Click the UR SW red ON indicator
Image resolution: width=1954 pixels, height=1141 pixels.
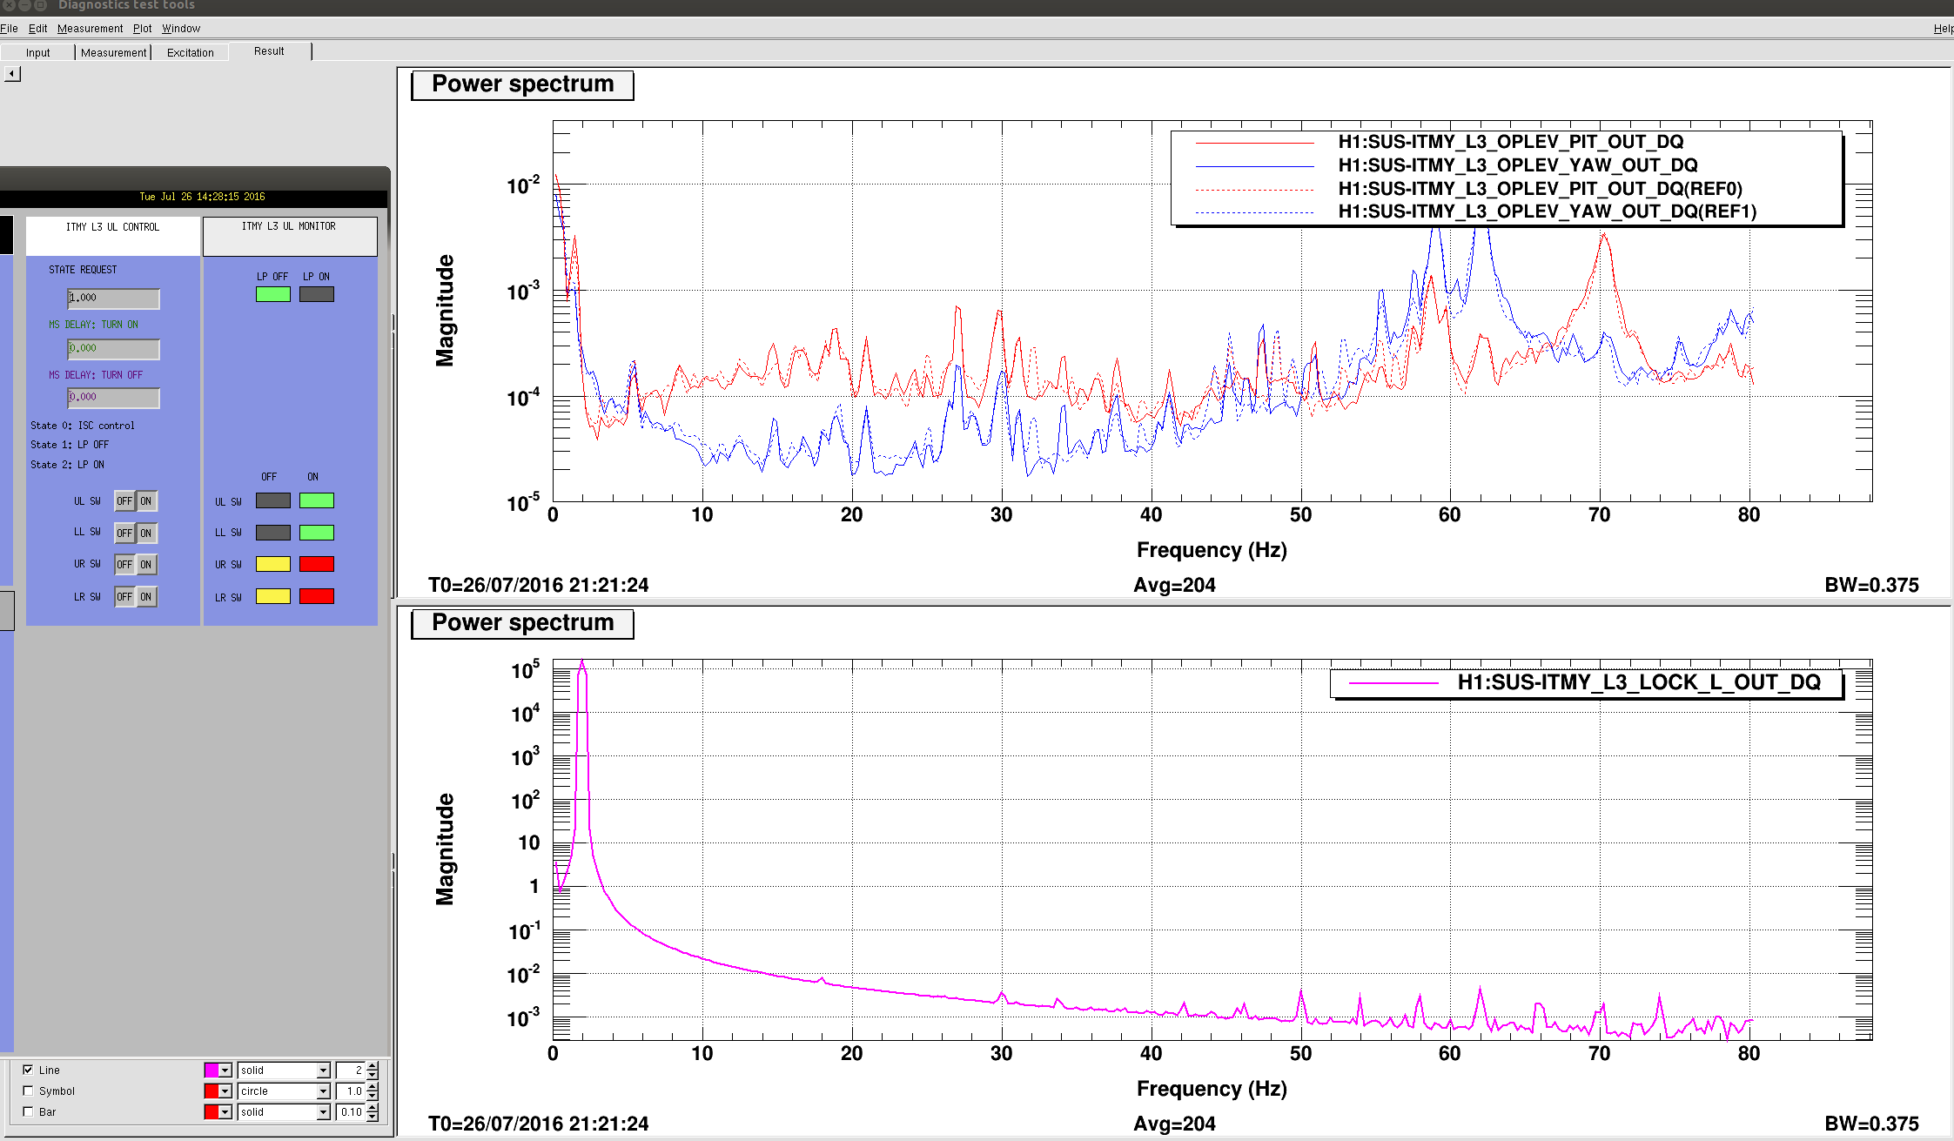pyautogui.click(x=317, y=564)
